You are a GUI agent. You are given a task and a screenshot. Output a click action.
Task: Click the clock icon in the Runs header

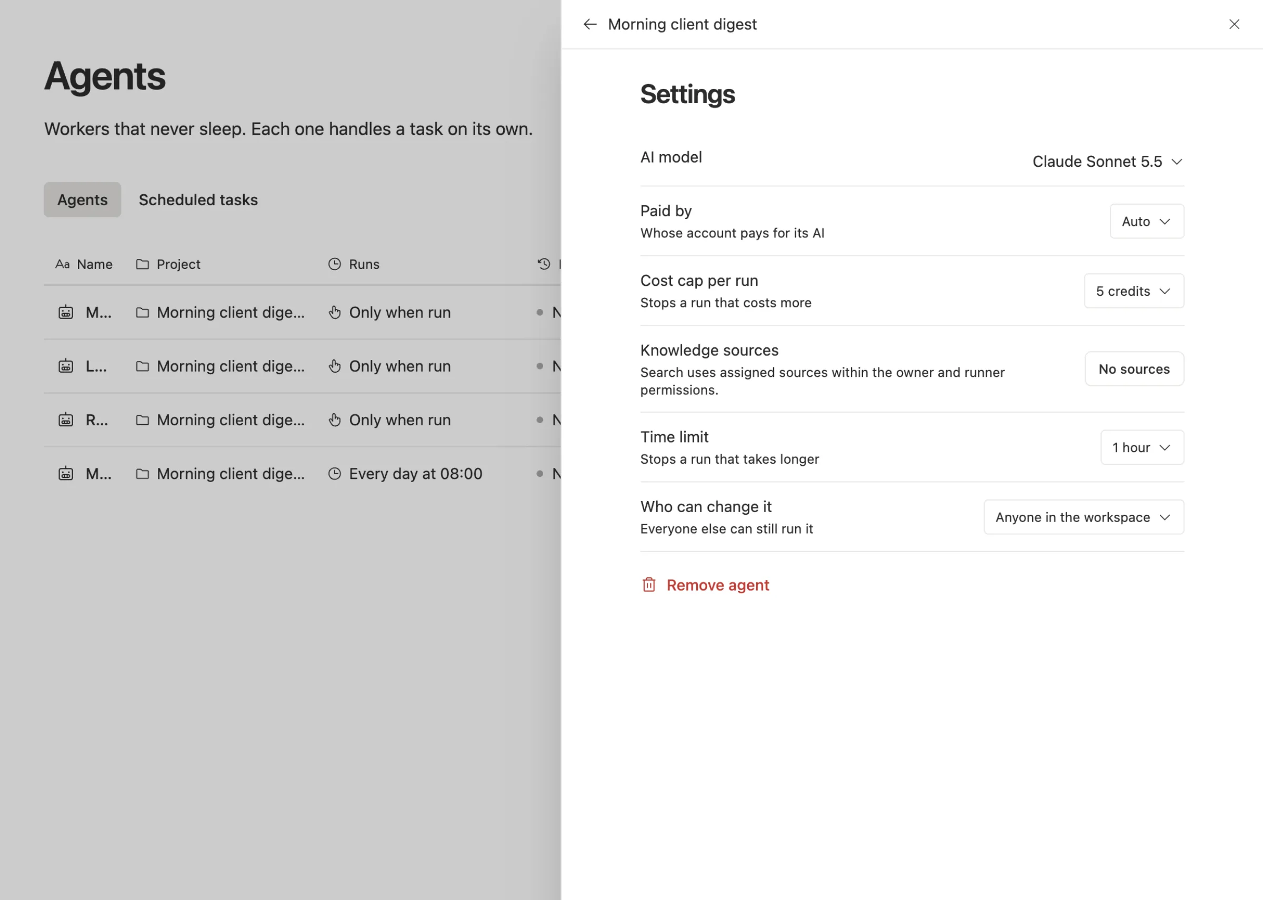(335, 264)
